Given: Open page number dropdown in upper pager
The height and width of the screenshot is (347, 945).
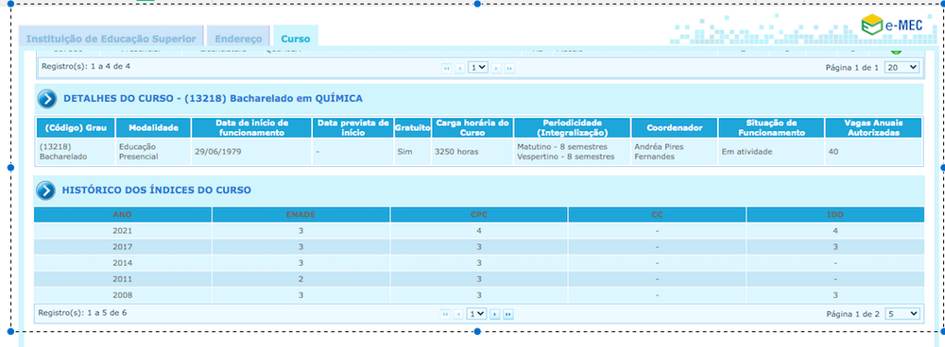Looking at the screenshot, I should pos(478,68).
